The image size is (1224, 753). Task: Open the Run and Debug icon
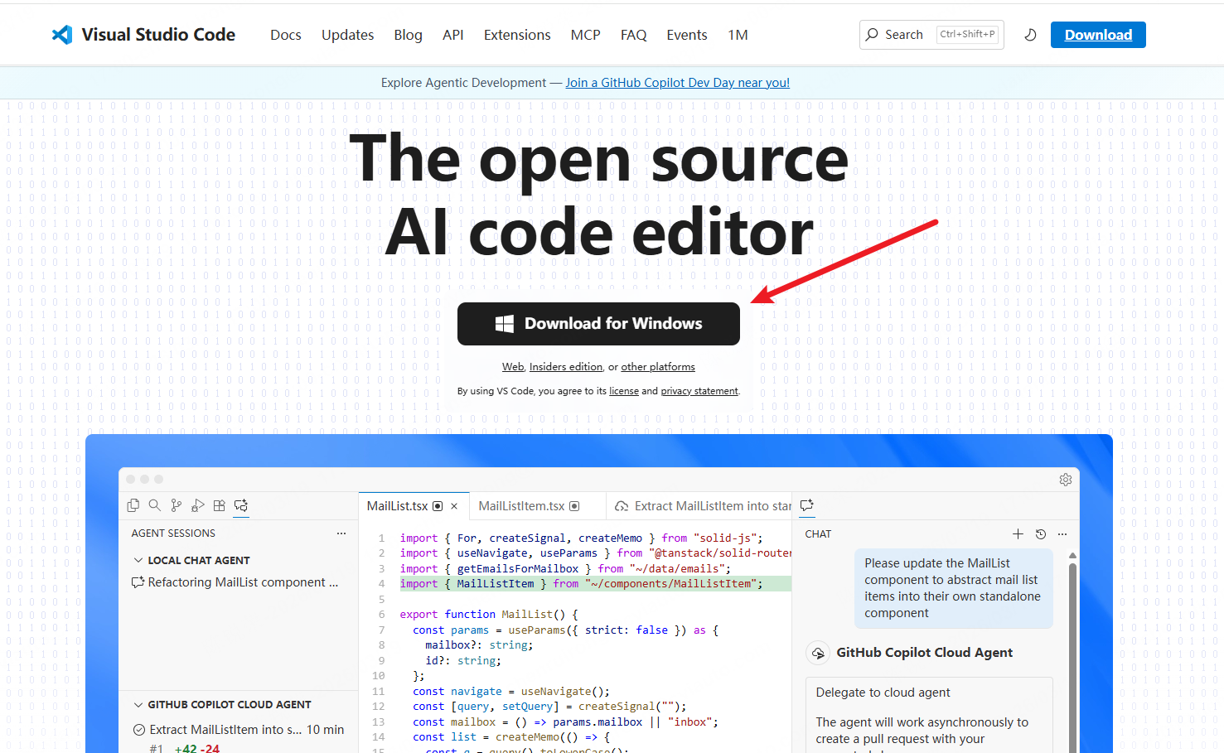[197, 505]
